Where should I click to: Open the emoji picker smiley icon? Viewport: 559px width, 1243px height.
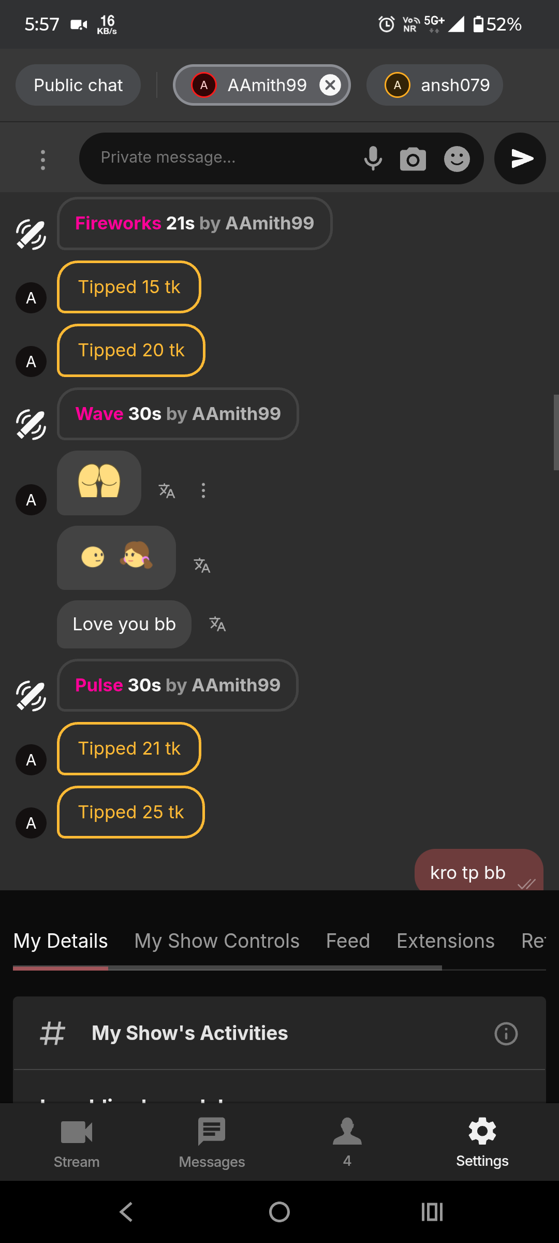[457, 159]
